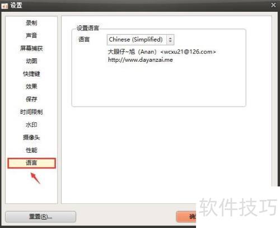Open the 效果 settings category
The height and width of the screenshot is (228, 280).
click(31, 86)
